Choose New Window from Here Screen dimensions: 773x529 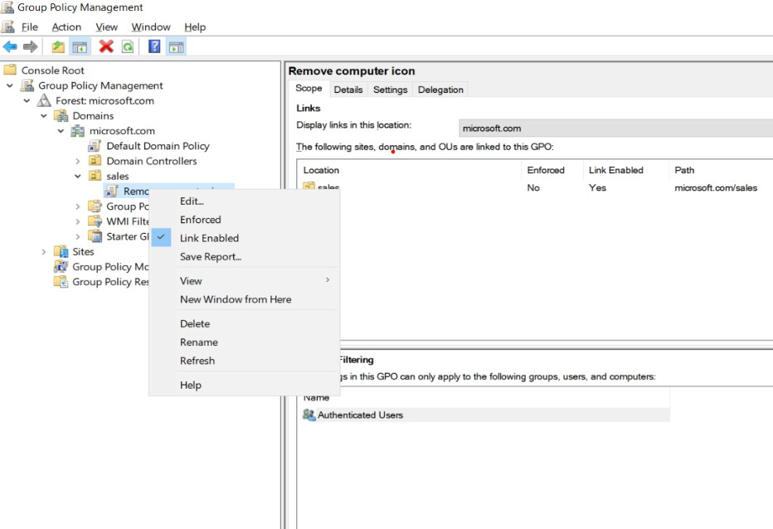tap(245, 299)
